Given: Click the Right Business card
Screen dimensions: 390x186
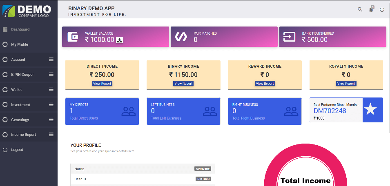Looking at the screenshot, I should click(x=265, y=111).
